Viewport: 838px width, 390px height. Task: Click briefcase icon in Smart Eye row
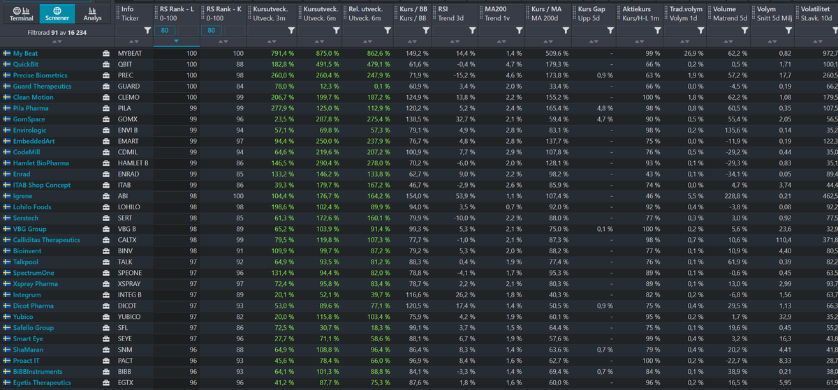105,339
